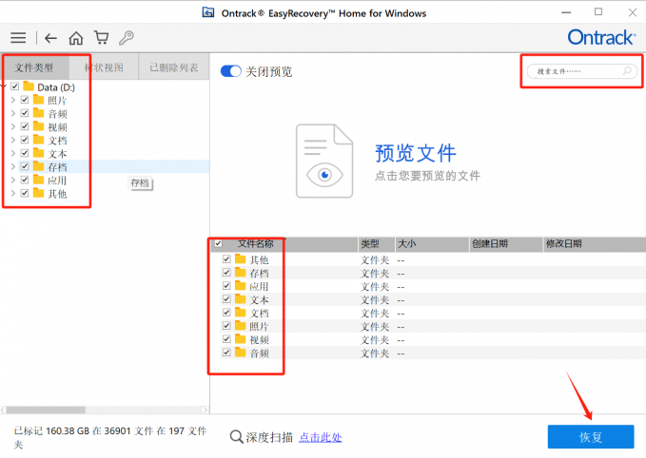This screenshot has width=646, height=458.
Task: Click the 点击此处 deep scan link
Action: (320, 437)
